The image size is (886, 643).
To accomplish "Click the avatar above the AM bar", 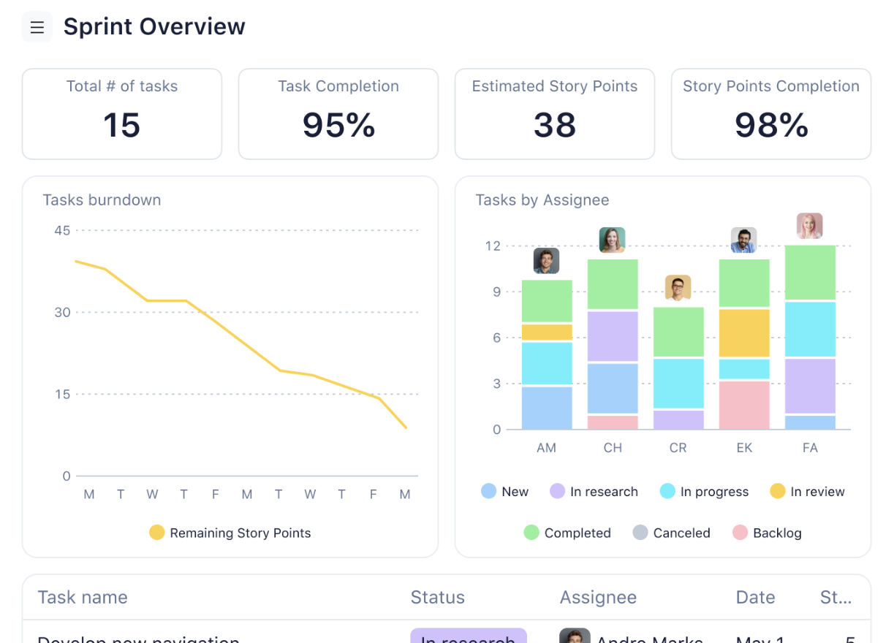I will [546, 261].
